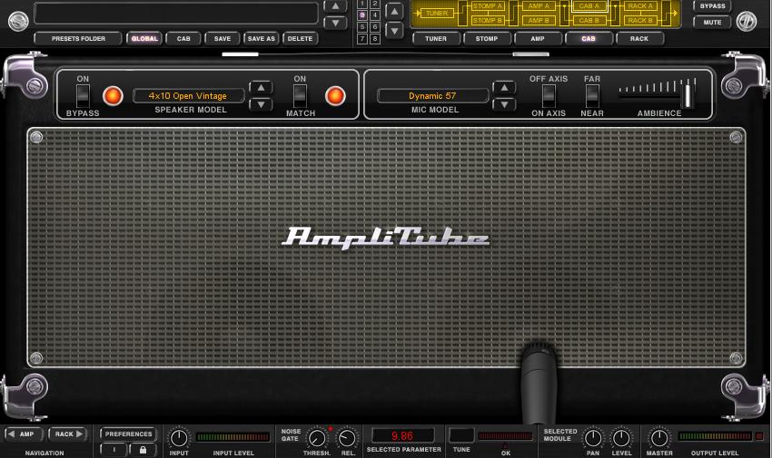Select preset slot 6
Screen dimensions: 772x458
[x=375, y=27]
